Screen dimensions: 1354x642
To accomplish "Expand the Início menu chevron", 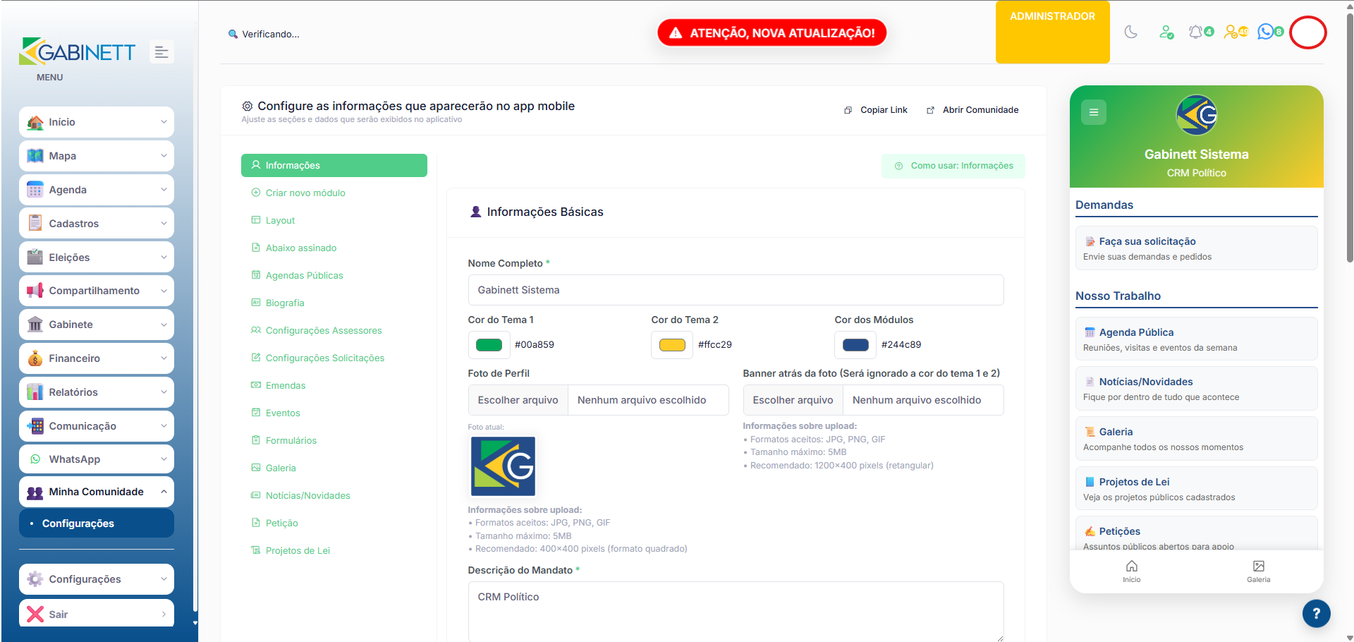I will tap(164, 122).
